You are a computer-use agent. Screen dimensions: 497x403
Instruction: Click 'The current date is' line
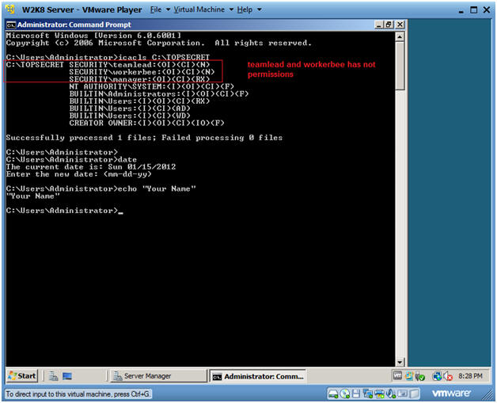coord(91,167)
